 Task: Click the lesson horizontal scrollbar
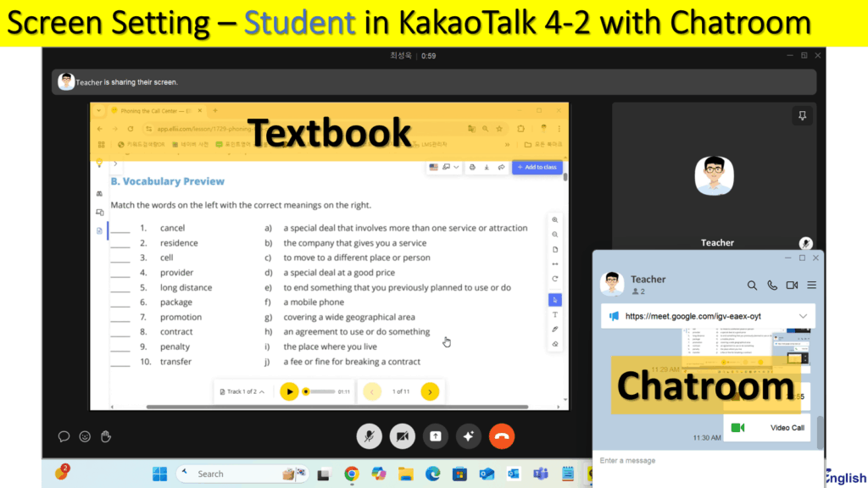[337, 407]
